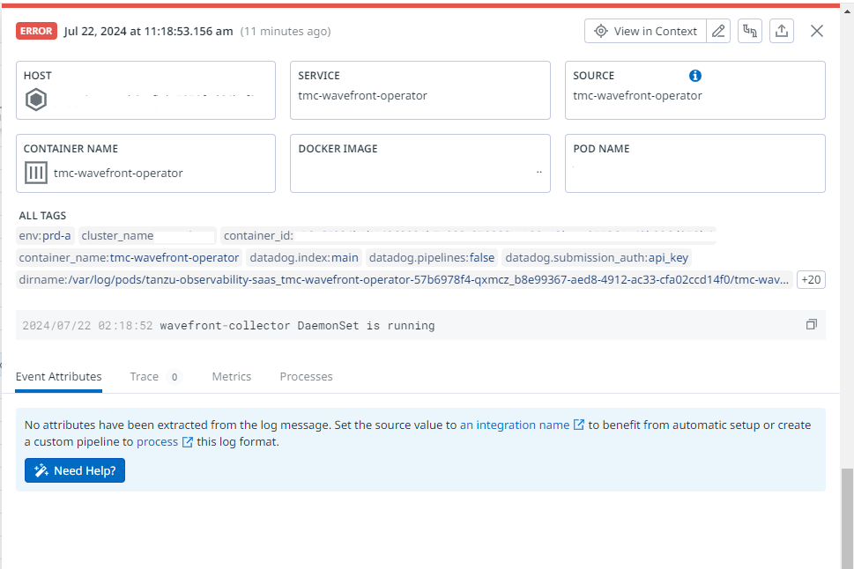Click the Need Help? button
This screenshot has width=854, height=569.
pos(75,470)
